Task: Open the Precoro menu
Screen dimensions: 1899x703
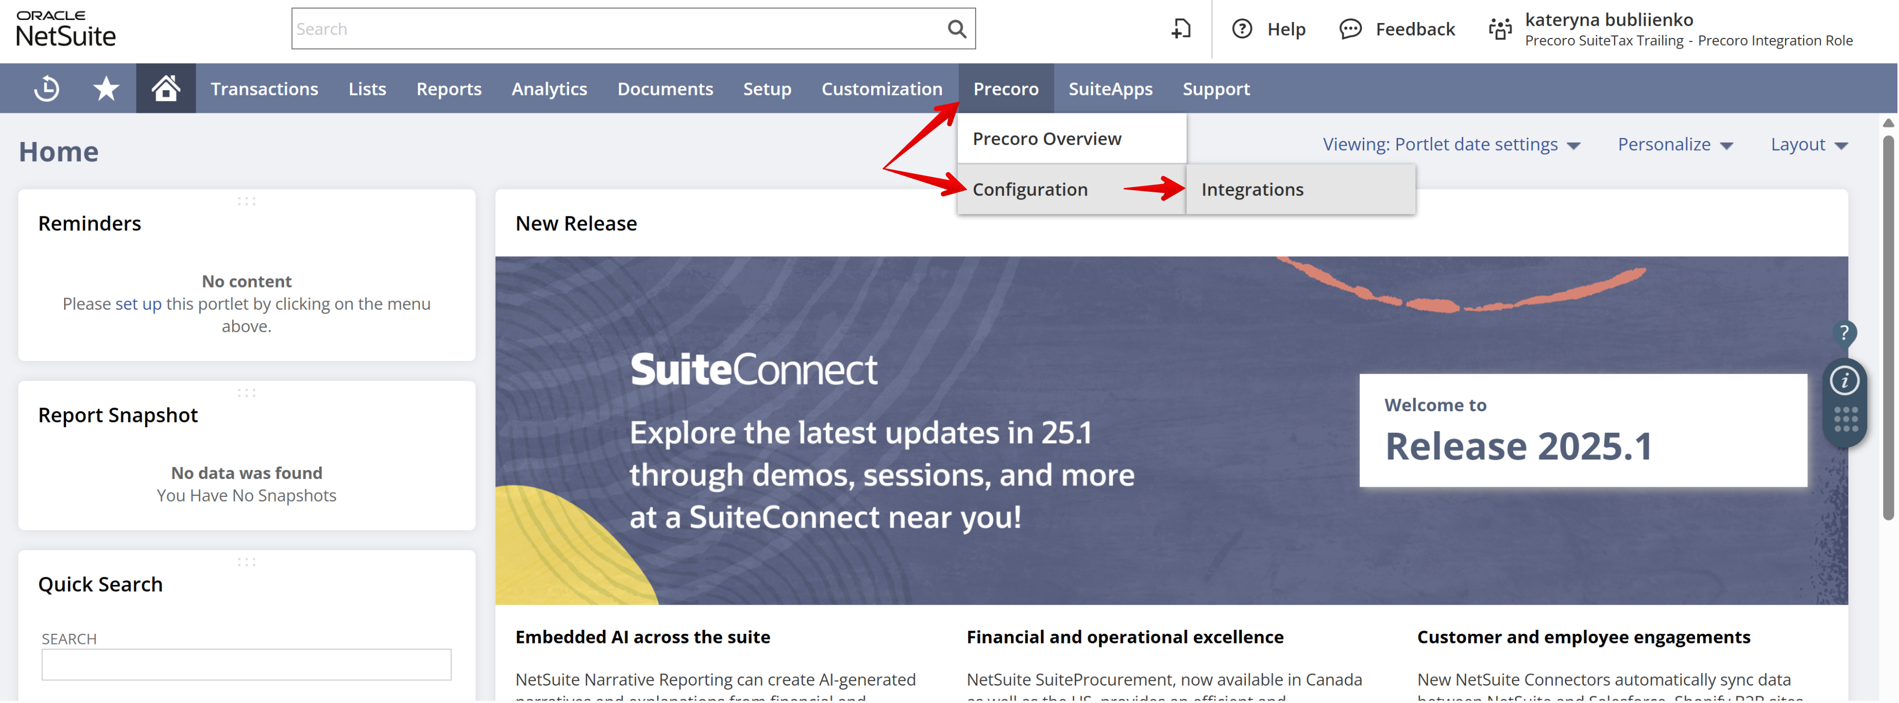Action: coord(1005,88)
